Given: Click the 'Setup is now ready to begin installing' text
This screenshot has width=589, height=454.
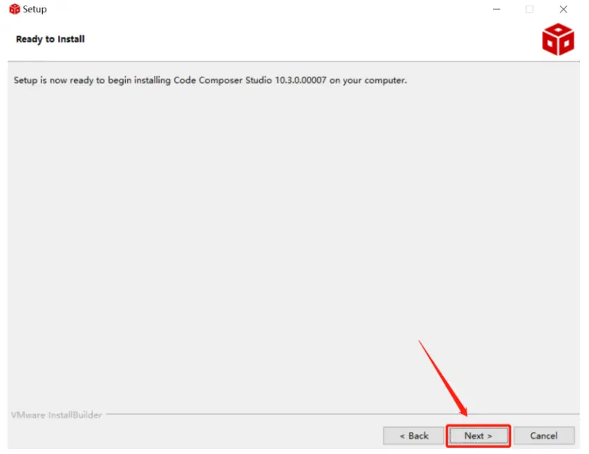Looking at the screenshot, I should 210,80.
